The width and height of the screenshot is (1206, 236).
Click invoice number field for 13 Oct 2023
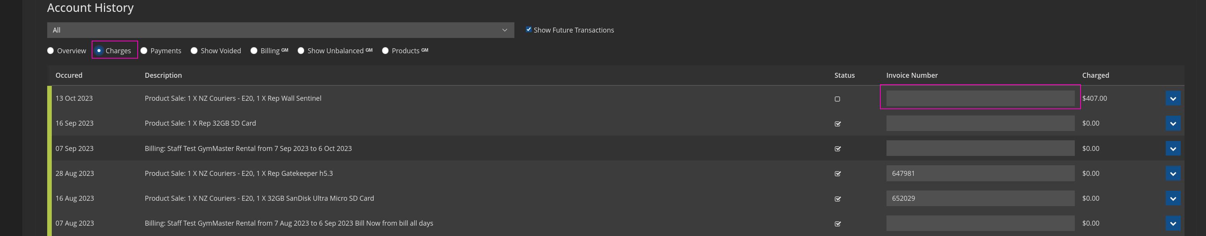click(x=980, y=98)
